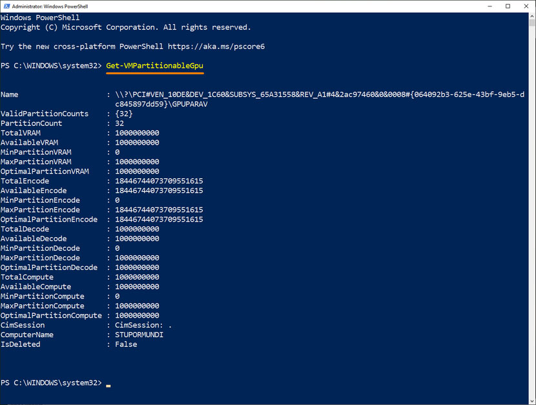Screen dimensions: 536x405
Task: Click the GPU Name device path value
Action: coord(320,99)
